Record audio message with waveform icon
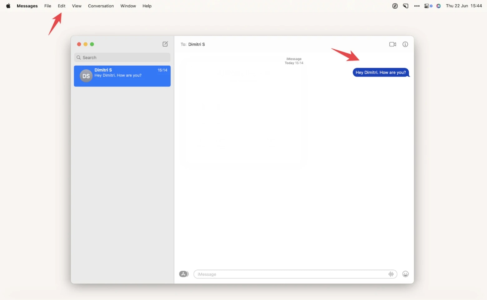Image resolution: width=487 pixels, height=300 pixels. (391, 274)
